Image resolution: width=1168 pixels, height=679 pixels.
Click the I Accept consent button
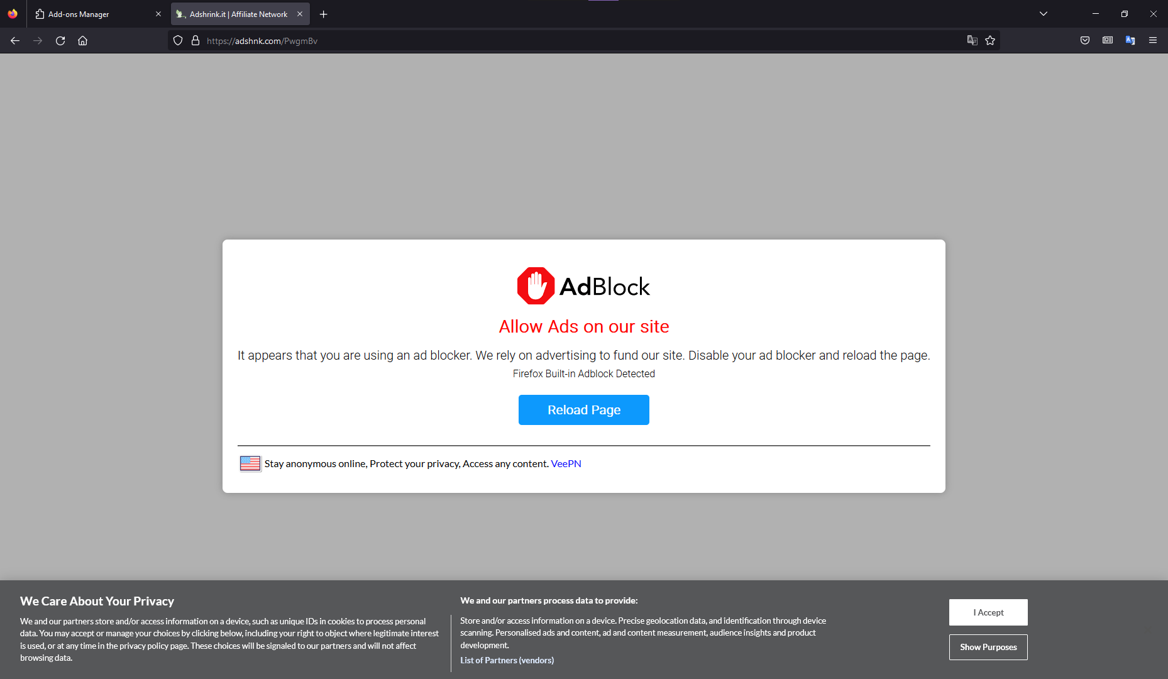(x=988, y=612)
